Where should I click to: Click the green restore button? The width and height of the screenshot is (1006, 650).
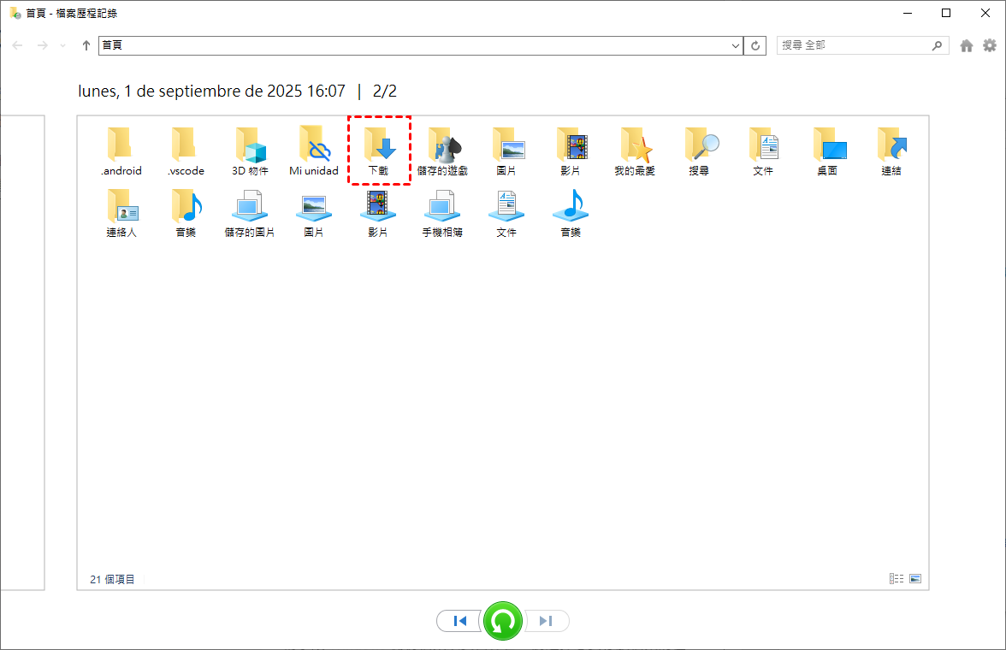(503, 621)
